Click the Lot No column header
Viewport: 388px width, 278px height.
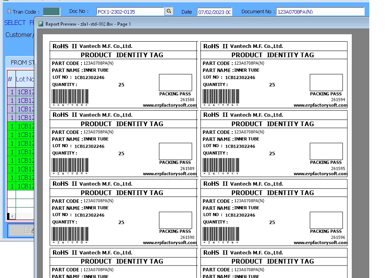click(25, 79)
